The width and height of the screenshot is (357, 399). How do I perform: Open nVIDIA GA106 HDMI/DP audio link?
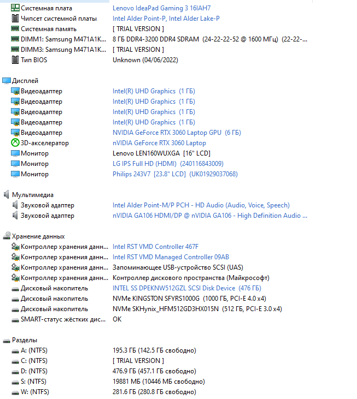[210, 216]
